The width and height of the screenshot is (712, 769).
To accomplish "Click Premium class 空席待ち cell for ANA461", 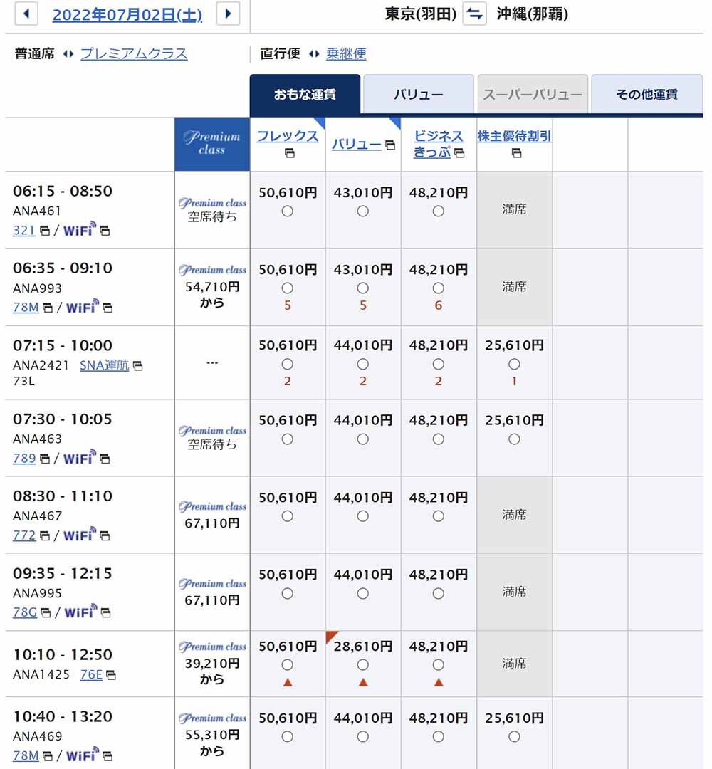I will coord(212,210).
